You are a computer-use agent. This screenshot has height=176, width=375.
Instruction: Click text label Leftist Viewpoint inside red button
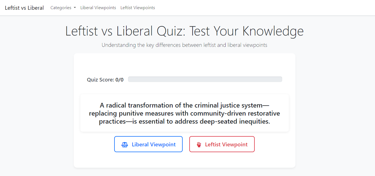pyautogui.click(x=226, y=144)
